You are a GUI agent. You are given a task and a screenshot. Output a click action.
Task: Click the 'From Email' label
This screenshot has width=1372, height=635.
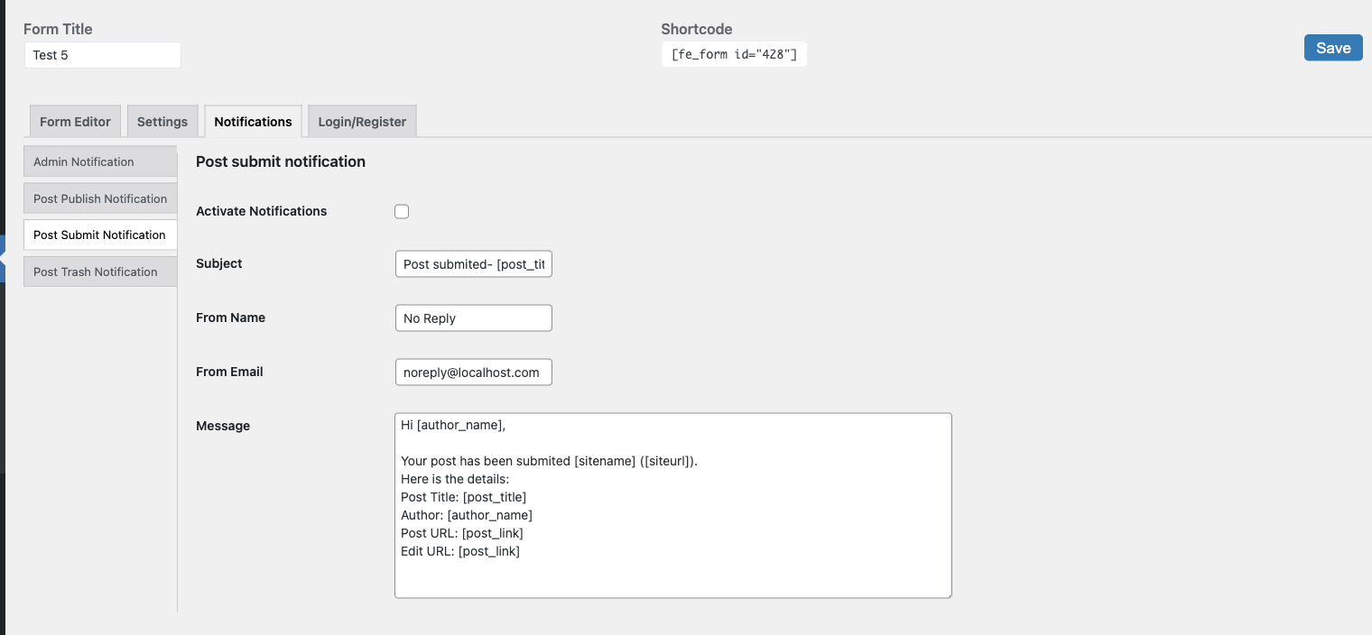click(x=229, y=372)
